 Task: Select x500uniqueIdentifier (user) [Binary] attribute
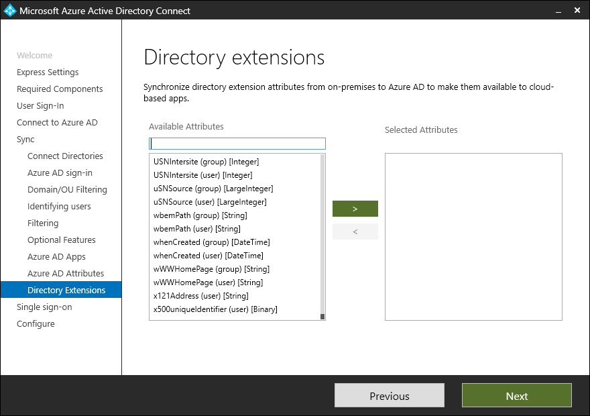(215, 309)
